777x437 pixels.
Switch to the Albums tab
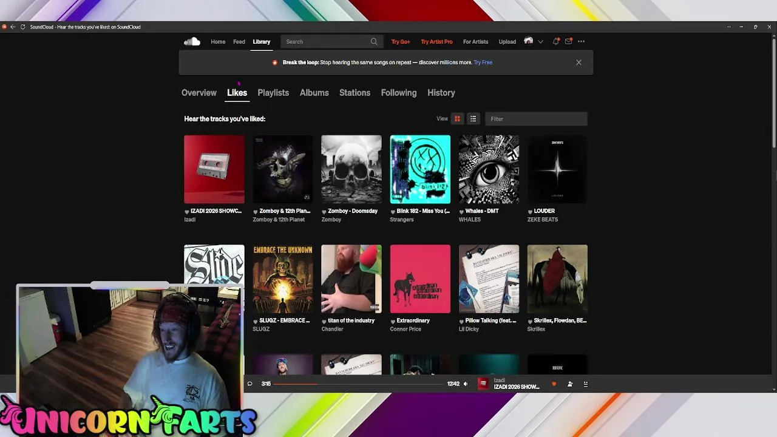click(x=314, y=93)
